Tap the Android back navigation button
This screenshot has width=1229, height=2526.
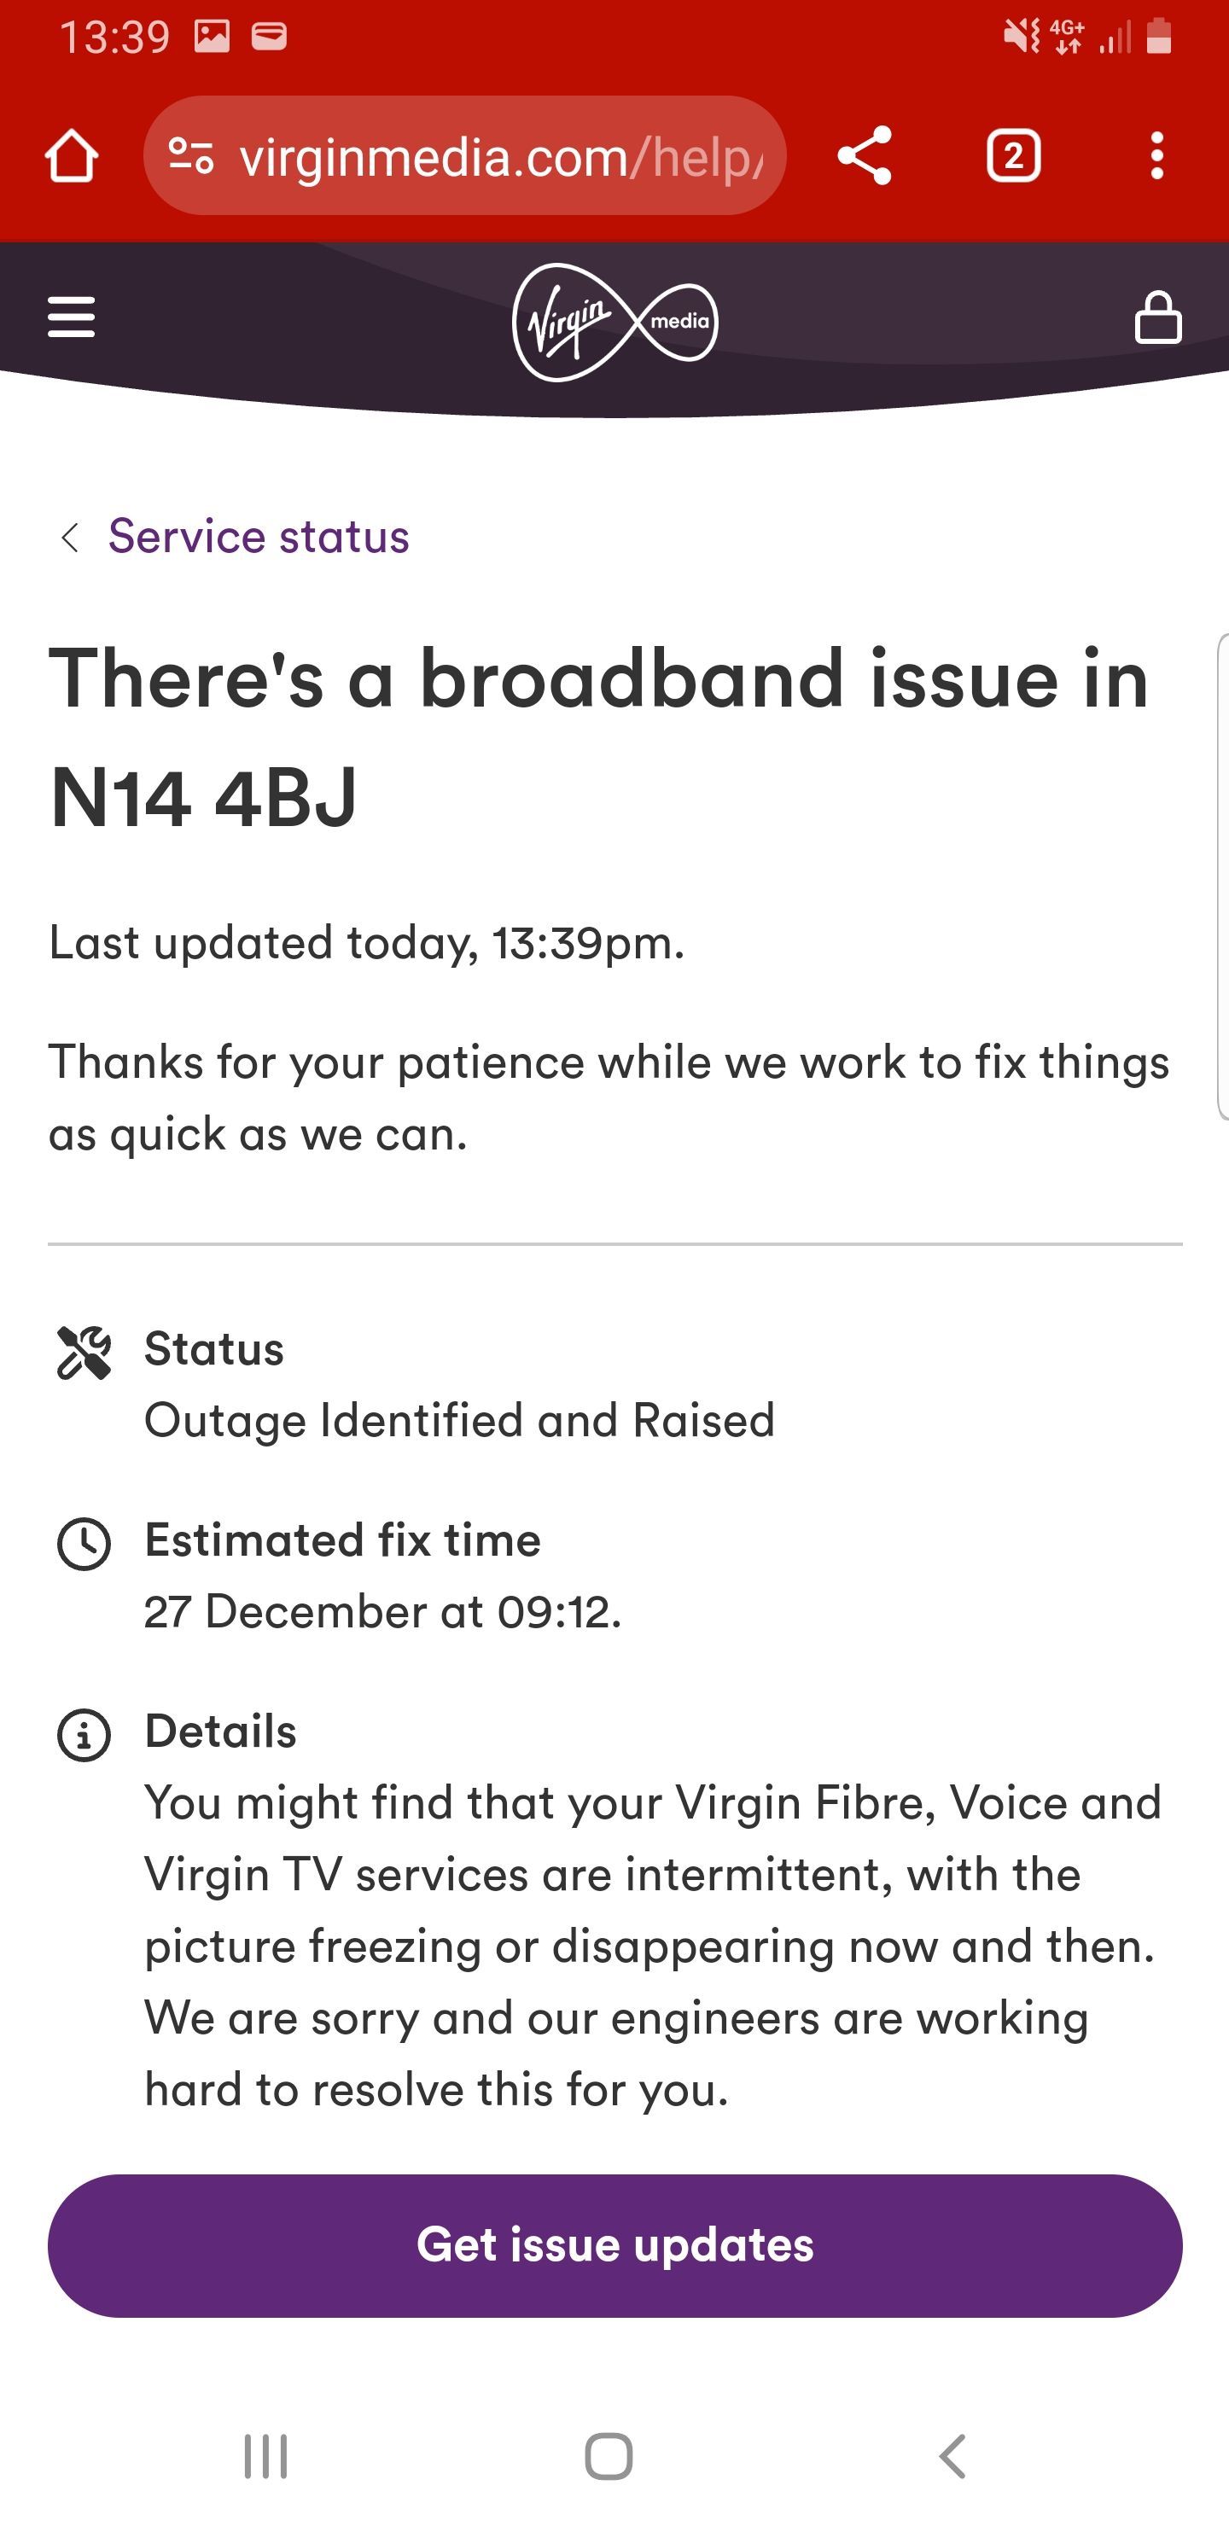[952, 2456]
